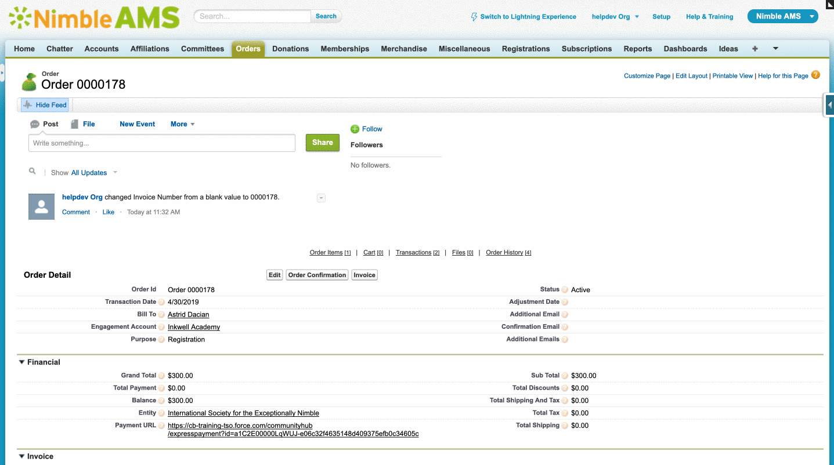Click the Write something text field
The width and height of the screenshot is (834, 465).
(162, 143)
